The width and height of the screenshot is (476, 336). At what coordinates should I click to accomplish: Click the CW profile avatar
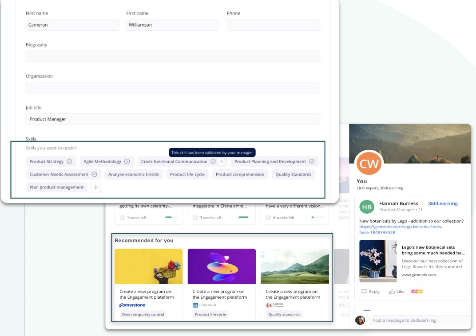(369, 164)
